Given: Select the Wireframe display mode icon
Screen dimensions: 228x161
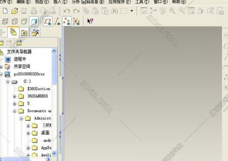Looking at the screenshot, I should pos(5,21).
